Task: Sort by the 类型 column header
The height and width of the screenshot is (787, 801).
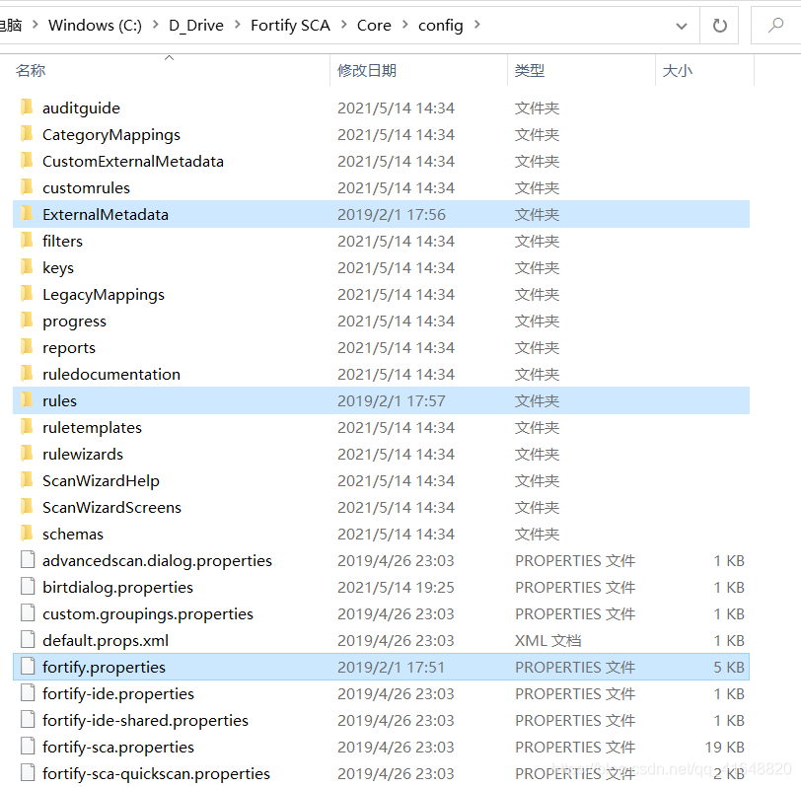Action: 529,70
